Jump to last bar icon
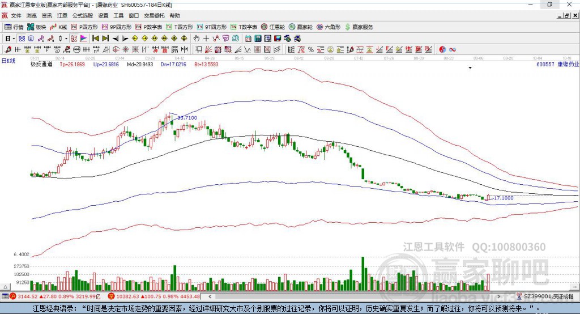 105,39
